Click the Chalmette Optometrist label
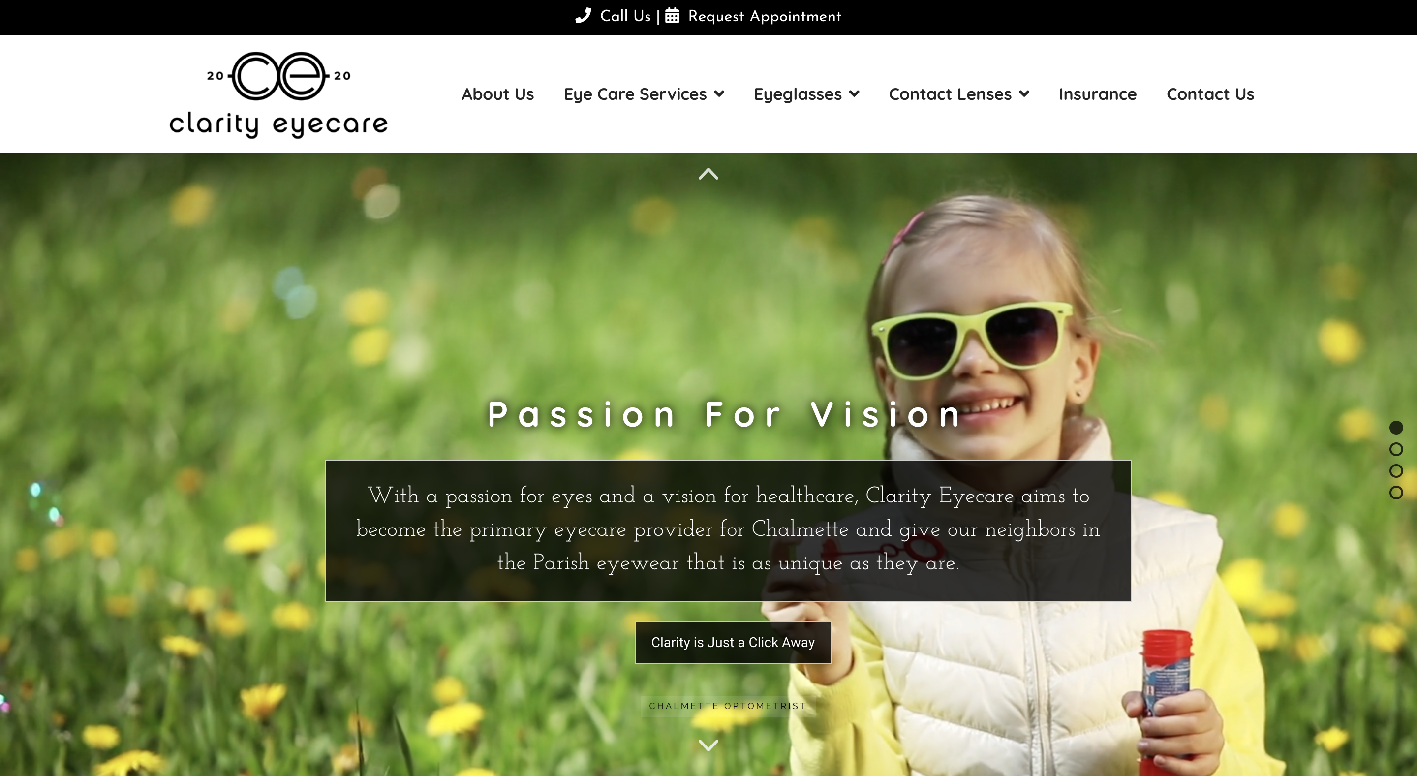 coord(727,706)
